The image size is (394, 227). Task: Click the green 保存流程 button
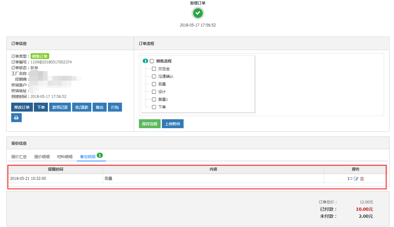coord(149,124)
